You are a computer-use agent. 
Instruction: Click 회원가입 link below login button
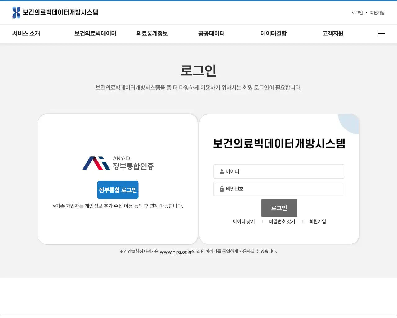pos(318,221)
